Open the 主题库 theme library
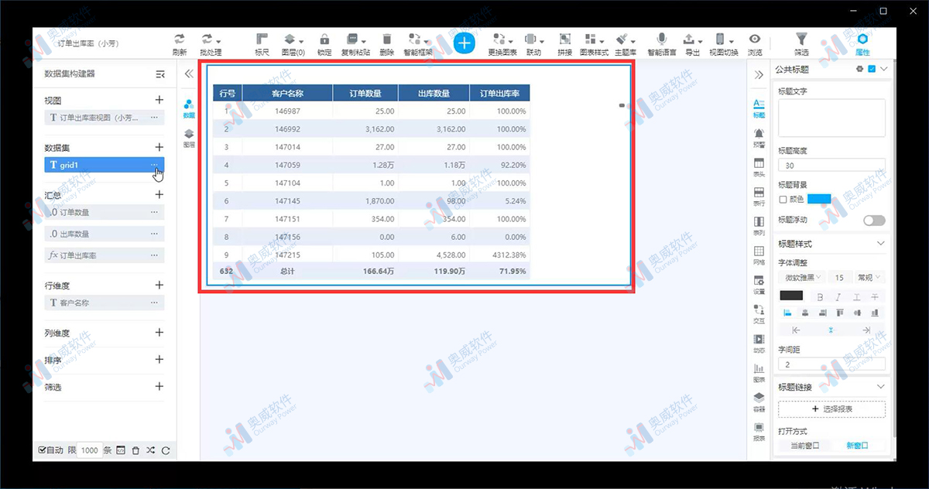This screenshot has height=489, width=929. click(626, 44)
